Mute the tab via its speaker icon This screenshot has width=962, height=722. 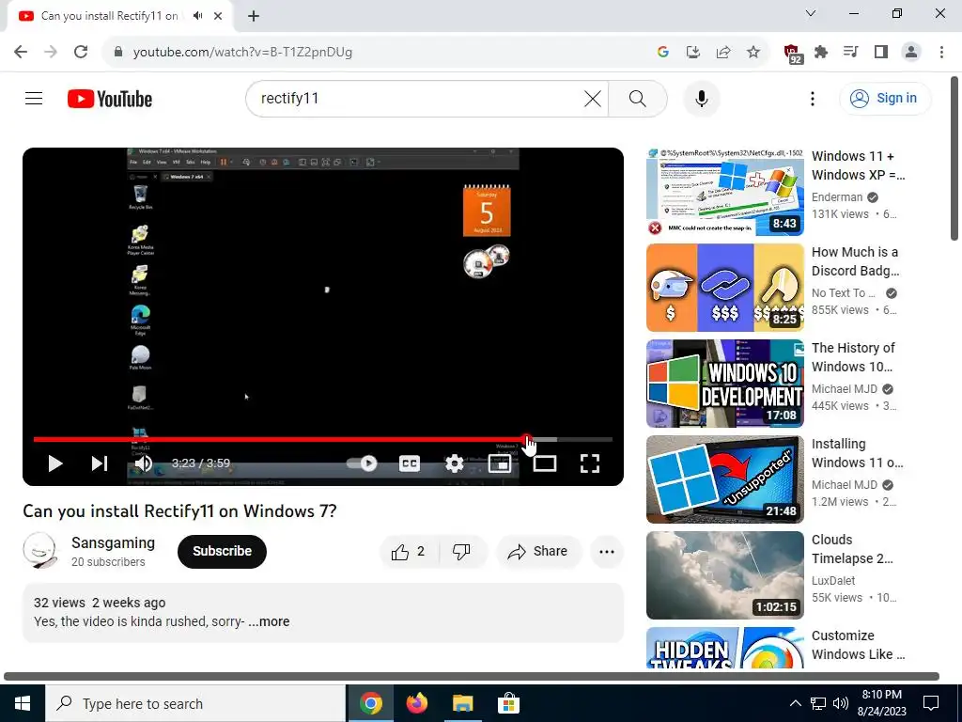197,16
